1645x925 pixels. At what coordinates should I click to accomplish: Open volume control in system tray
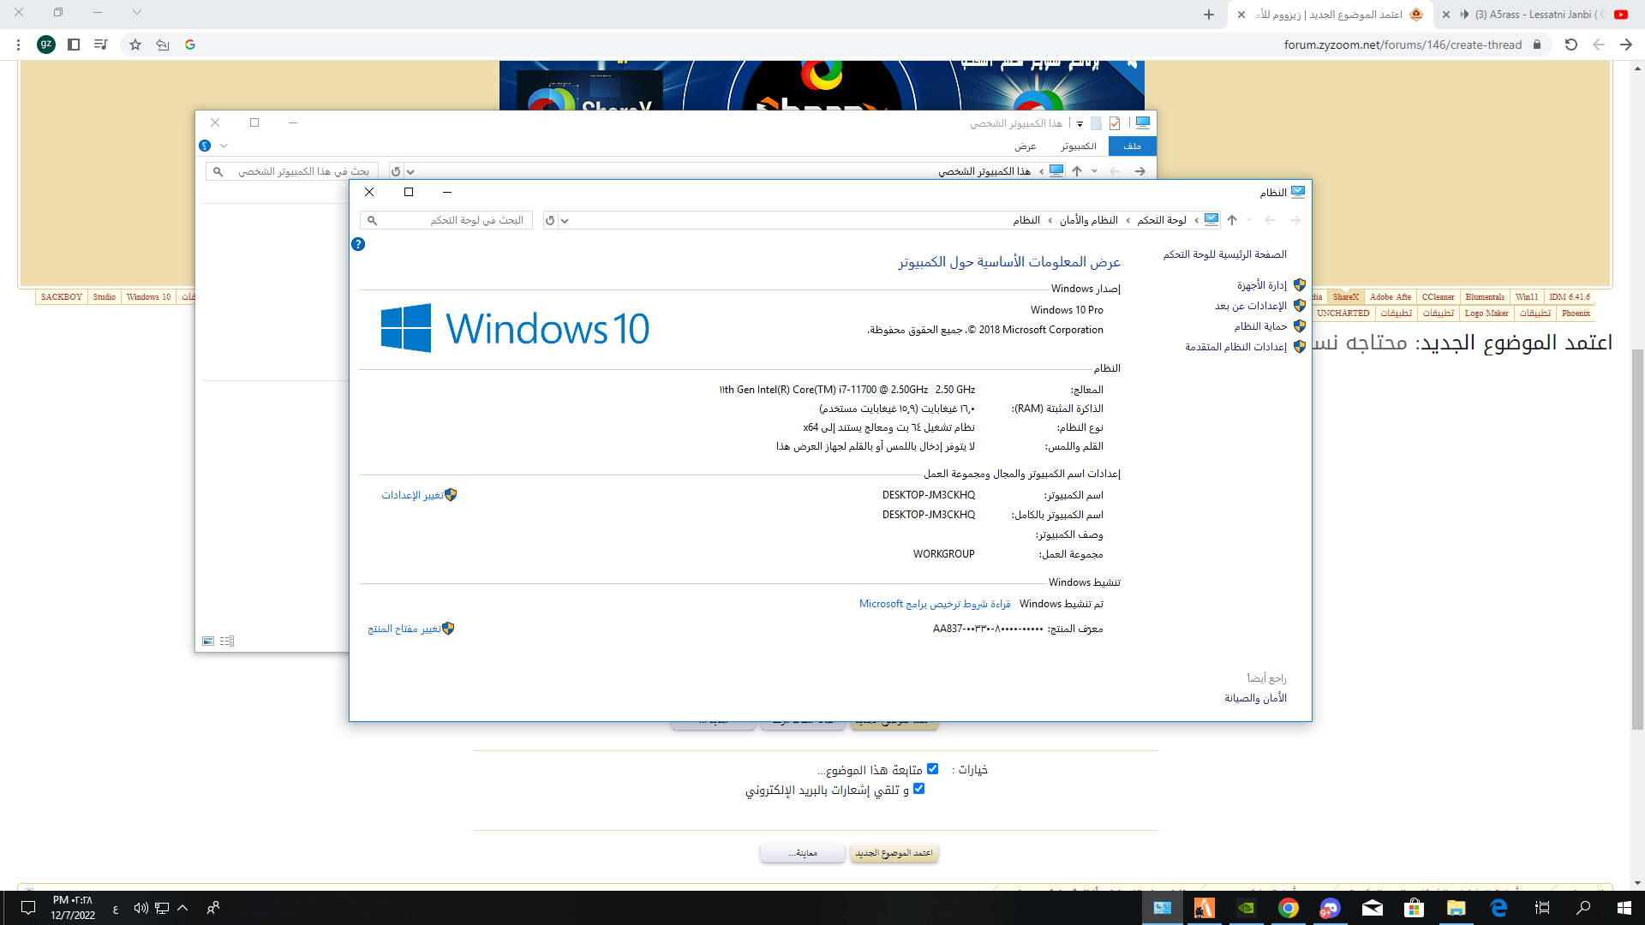pyautogui.click(x=141, y=908)
